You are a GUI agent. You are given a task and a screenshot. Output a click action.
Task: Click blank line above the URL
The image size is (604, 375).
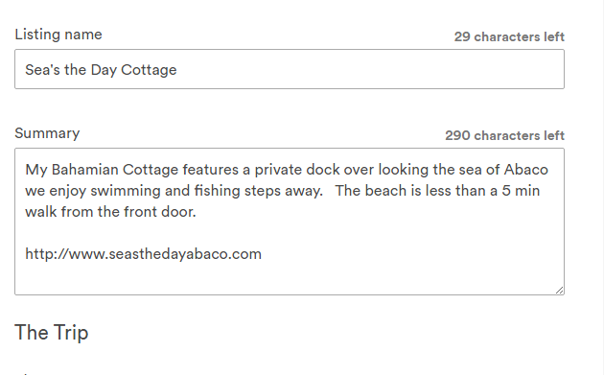(290, 233)
